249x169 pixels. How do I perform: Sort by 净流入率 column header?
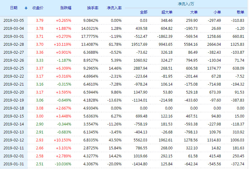pos(114,8)
